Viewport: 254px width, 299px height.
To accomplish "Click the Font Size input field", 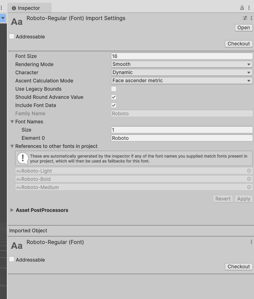I will [x=182, y=56].
